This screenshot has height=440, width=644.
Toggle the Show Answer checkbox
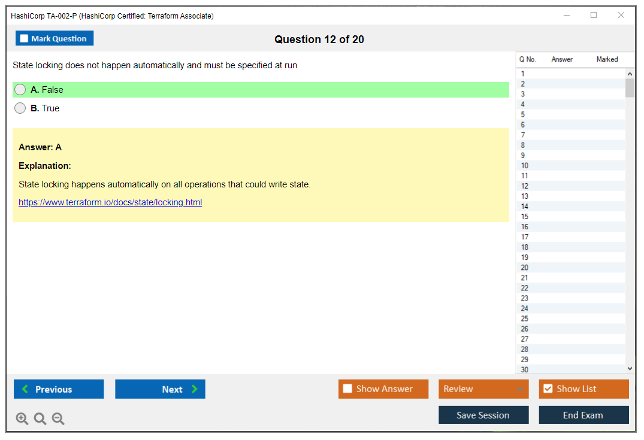click(347, 389)
